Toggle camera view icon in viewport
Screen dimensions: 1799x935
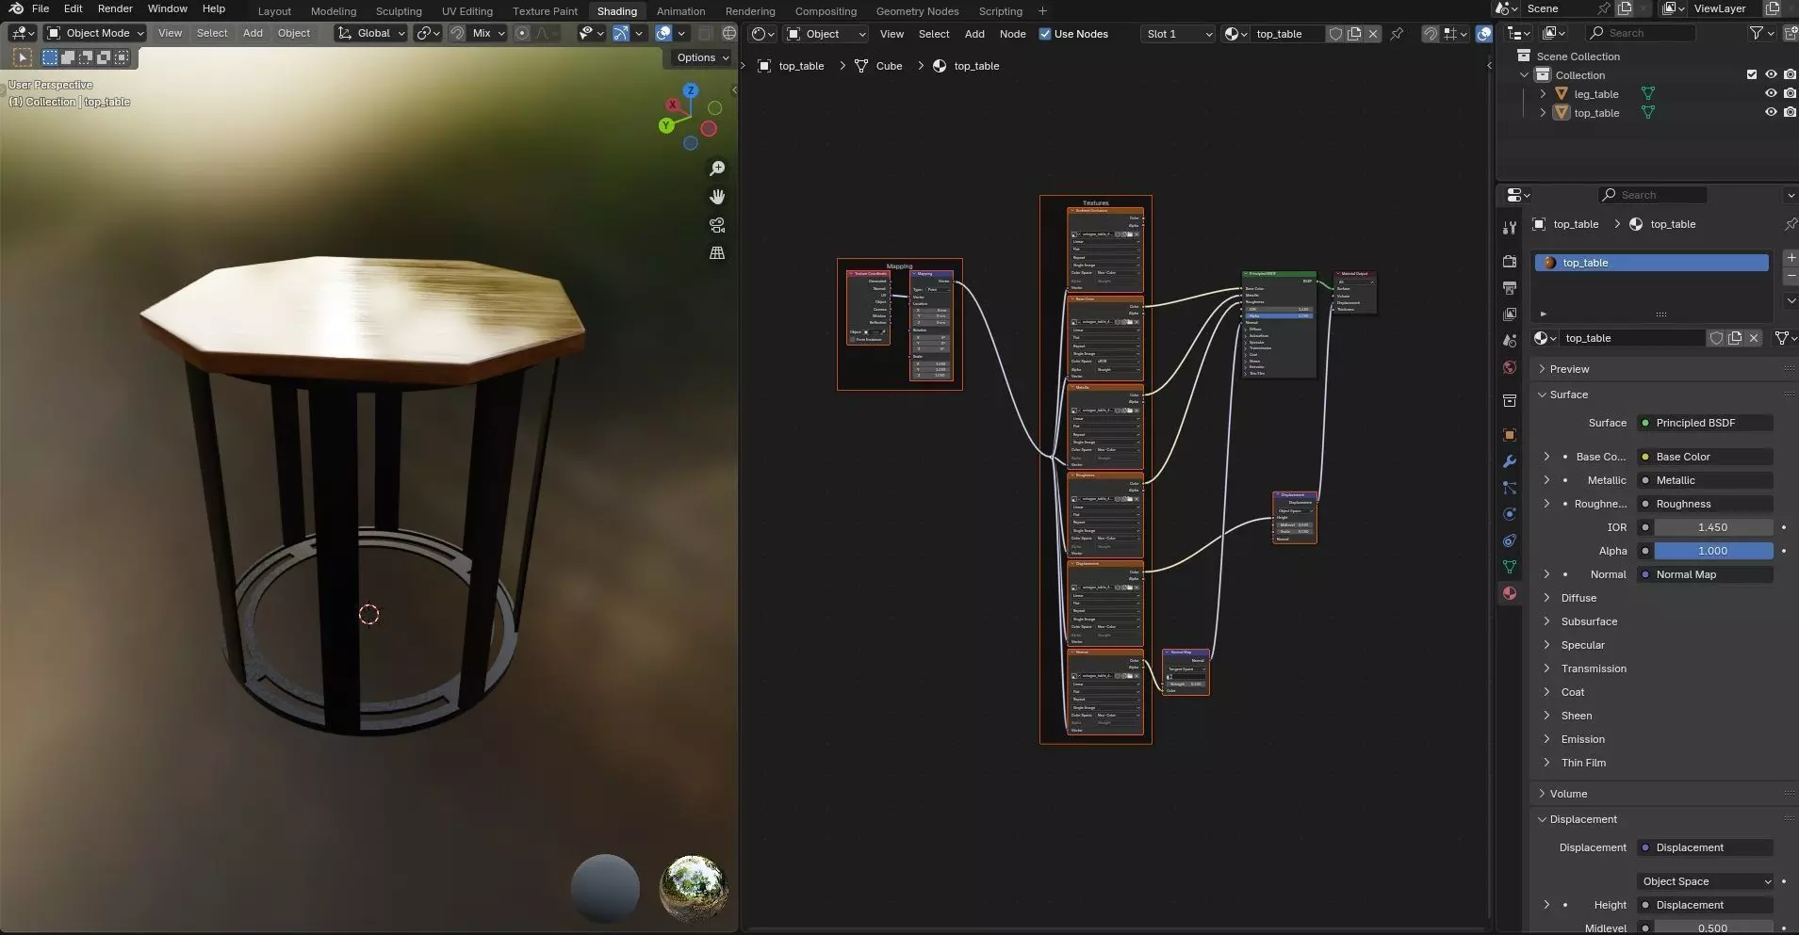coord(717,225)
